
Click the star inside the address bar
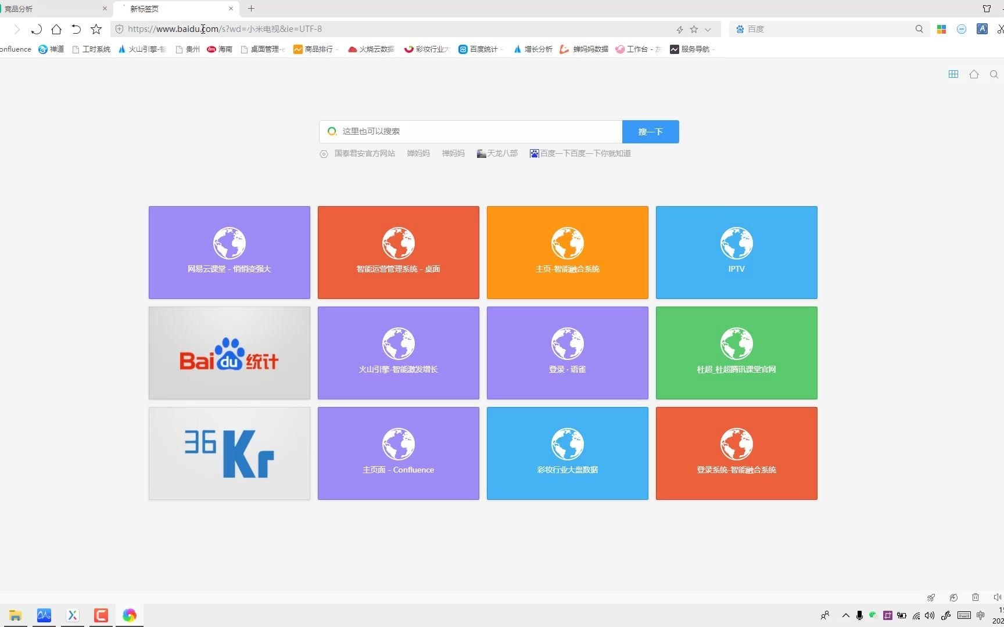pos(694,29)
